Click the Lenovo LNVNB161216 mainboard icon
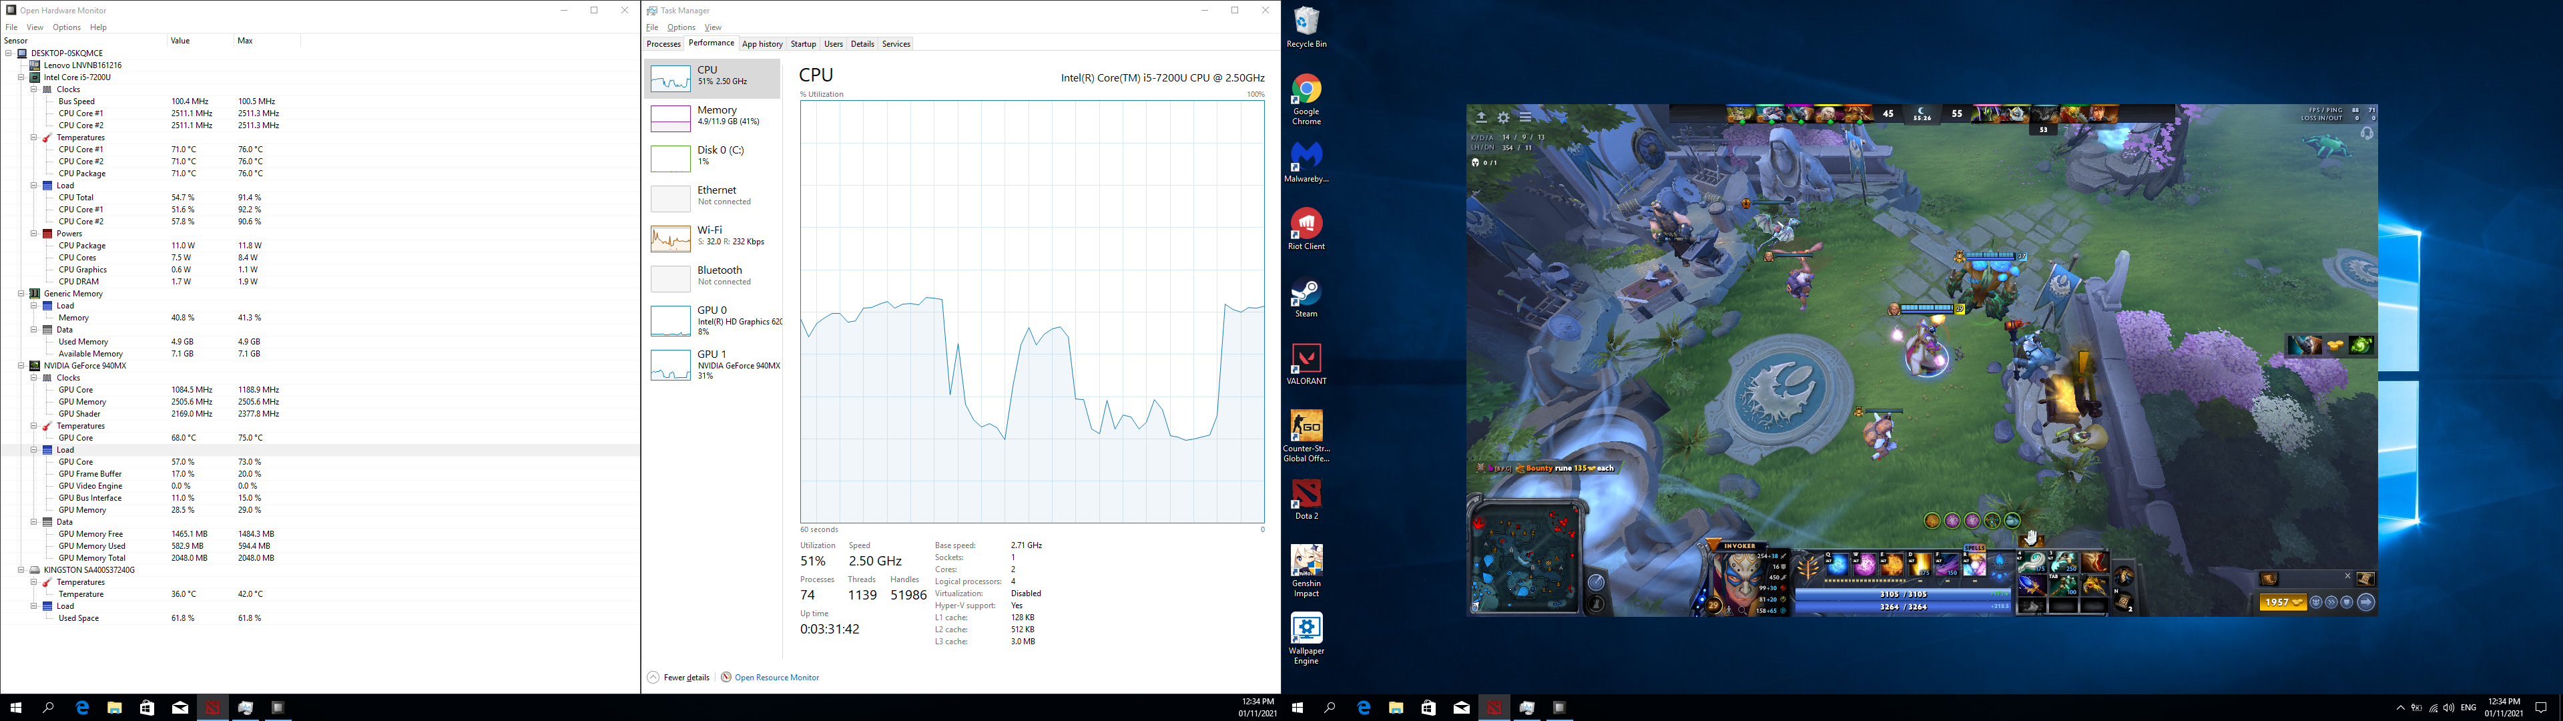This screenshot has width=2563, height=721. pos(35,65)
